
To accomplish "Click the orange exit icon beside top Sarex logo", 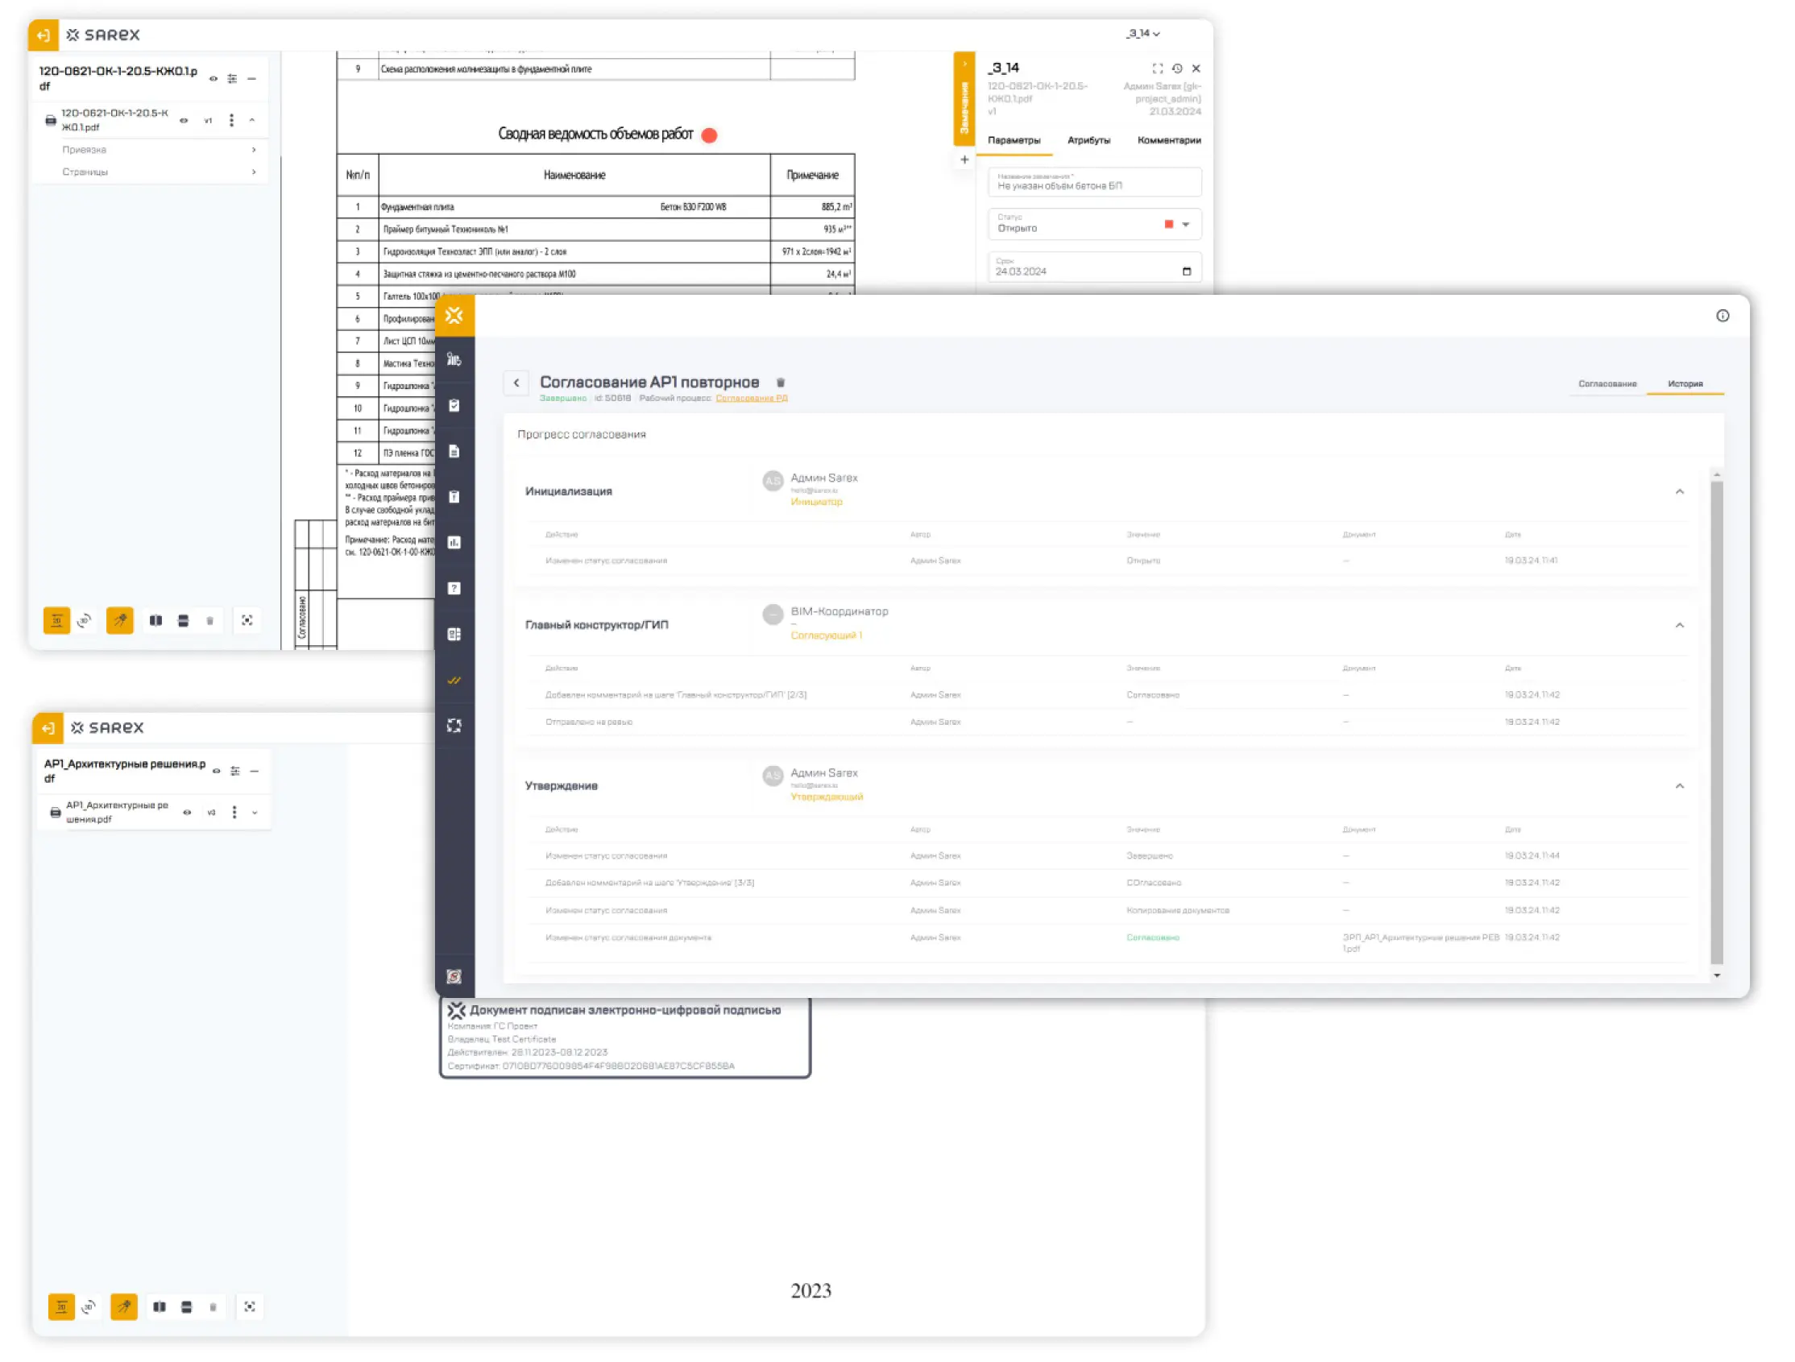I will point(43,35).
